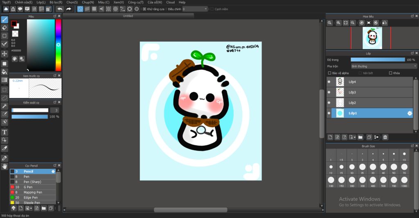Open the add-layer dropdown arrow in the layer panel
This screenshot has width=419, height=218.
tap(354, 137)
